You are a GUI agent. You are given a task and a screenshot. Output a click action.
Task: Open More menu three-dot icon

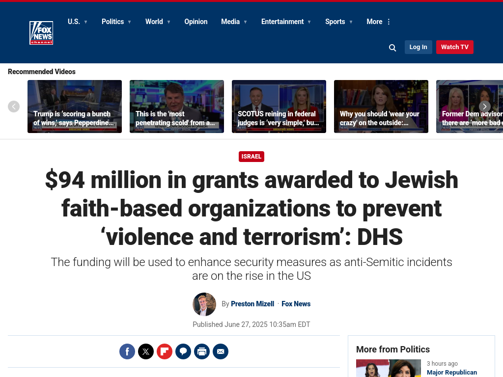(x=389, y=22)
